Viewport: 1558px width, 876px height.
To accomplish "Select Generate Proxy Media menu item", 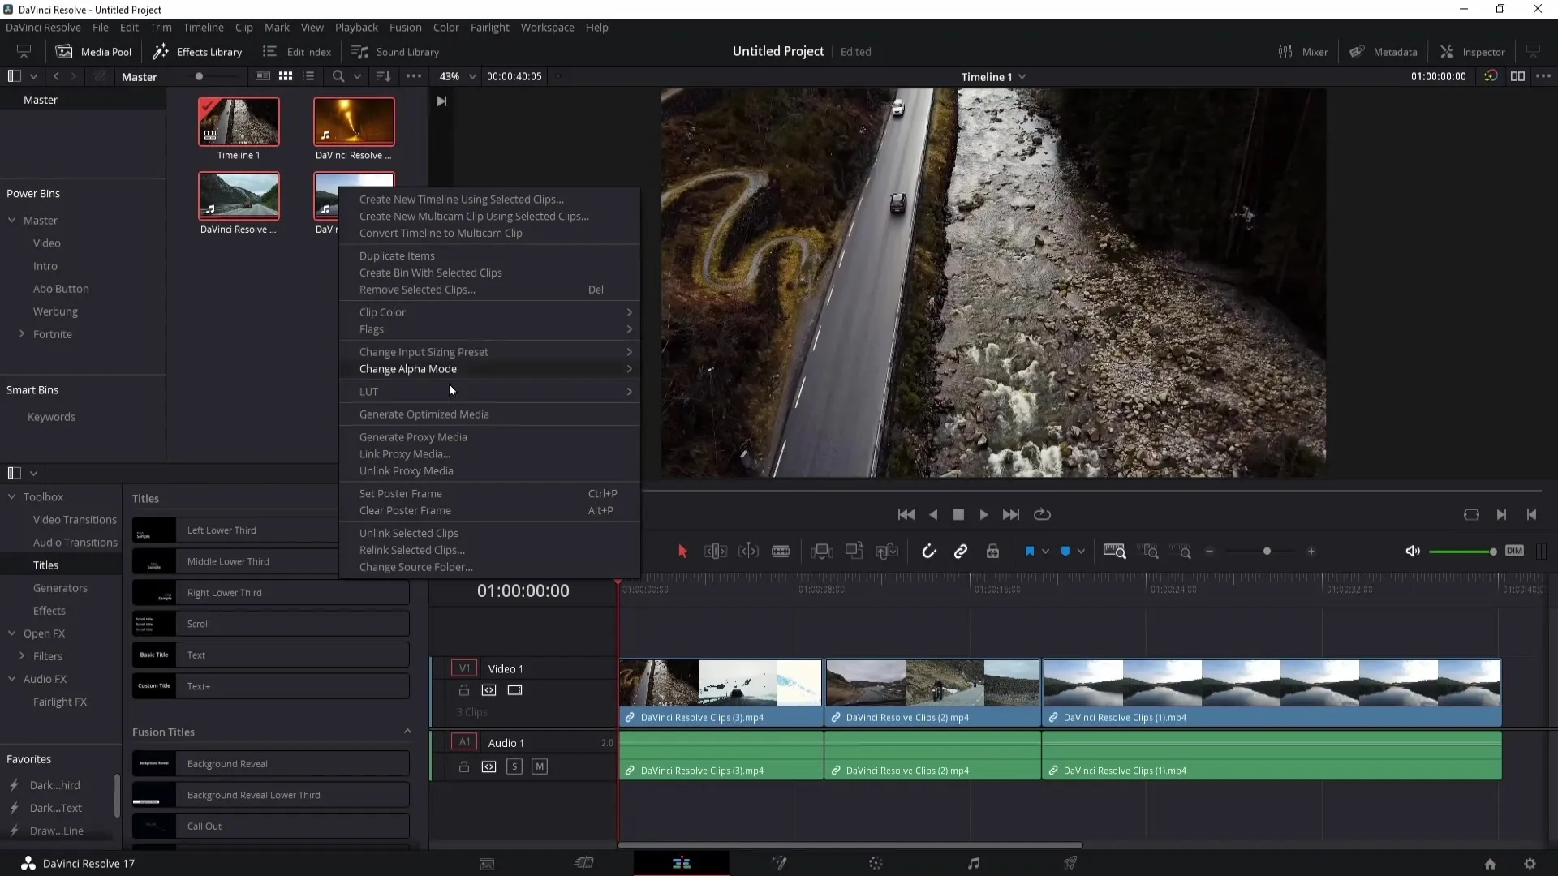I will coord(413,436).
